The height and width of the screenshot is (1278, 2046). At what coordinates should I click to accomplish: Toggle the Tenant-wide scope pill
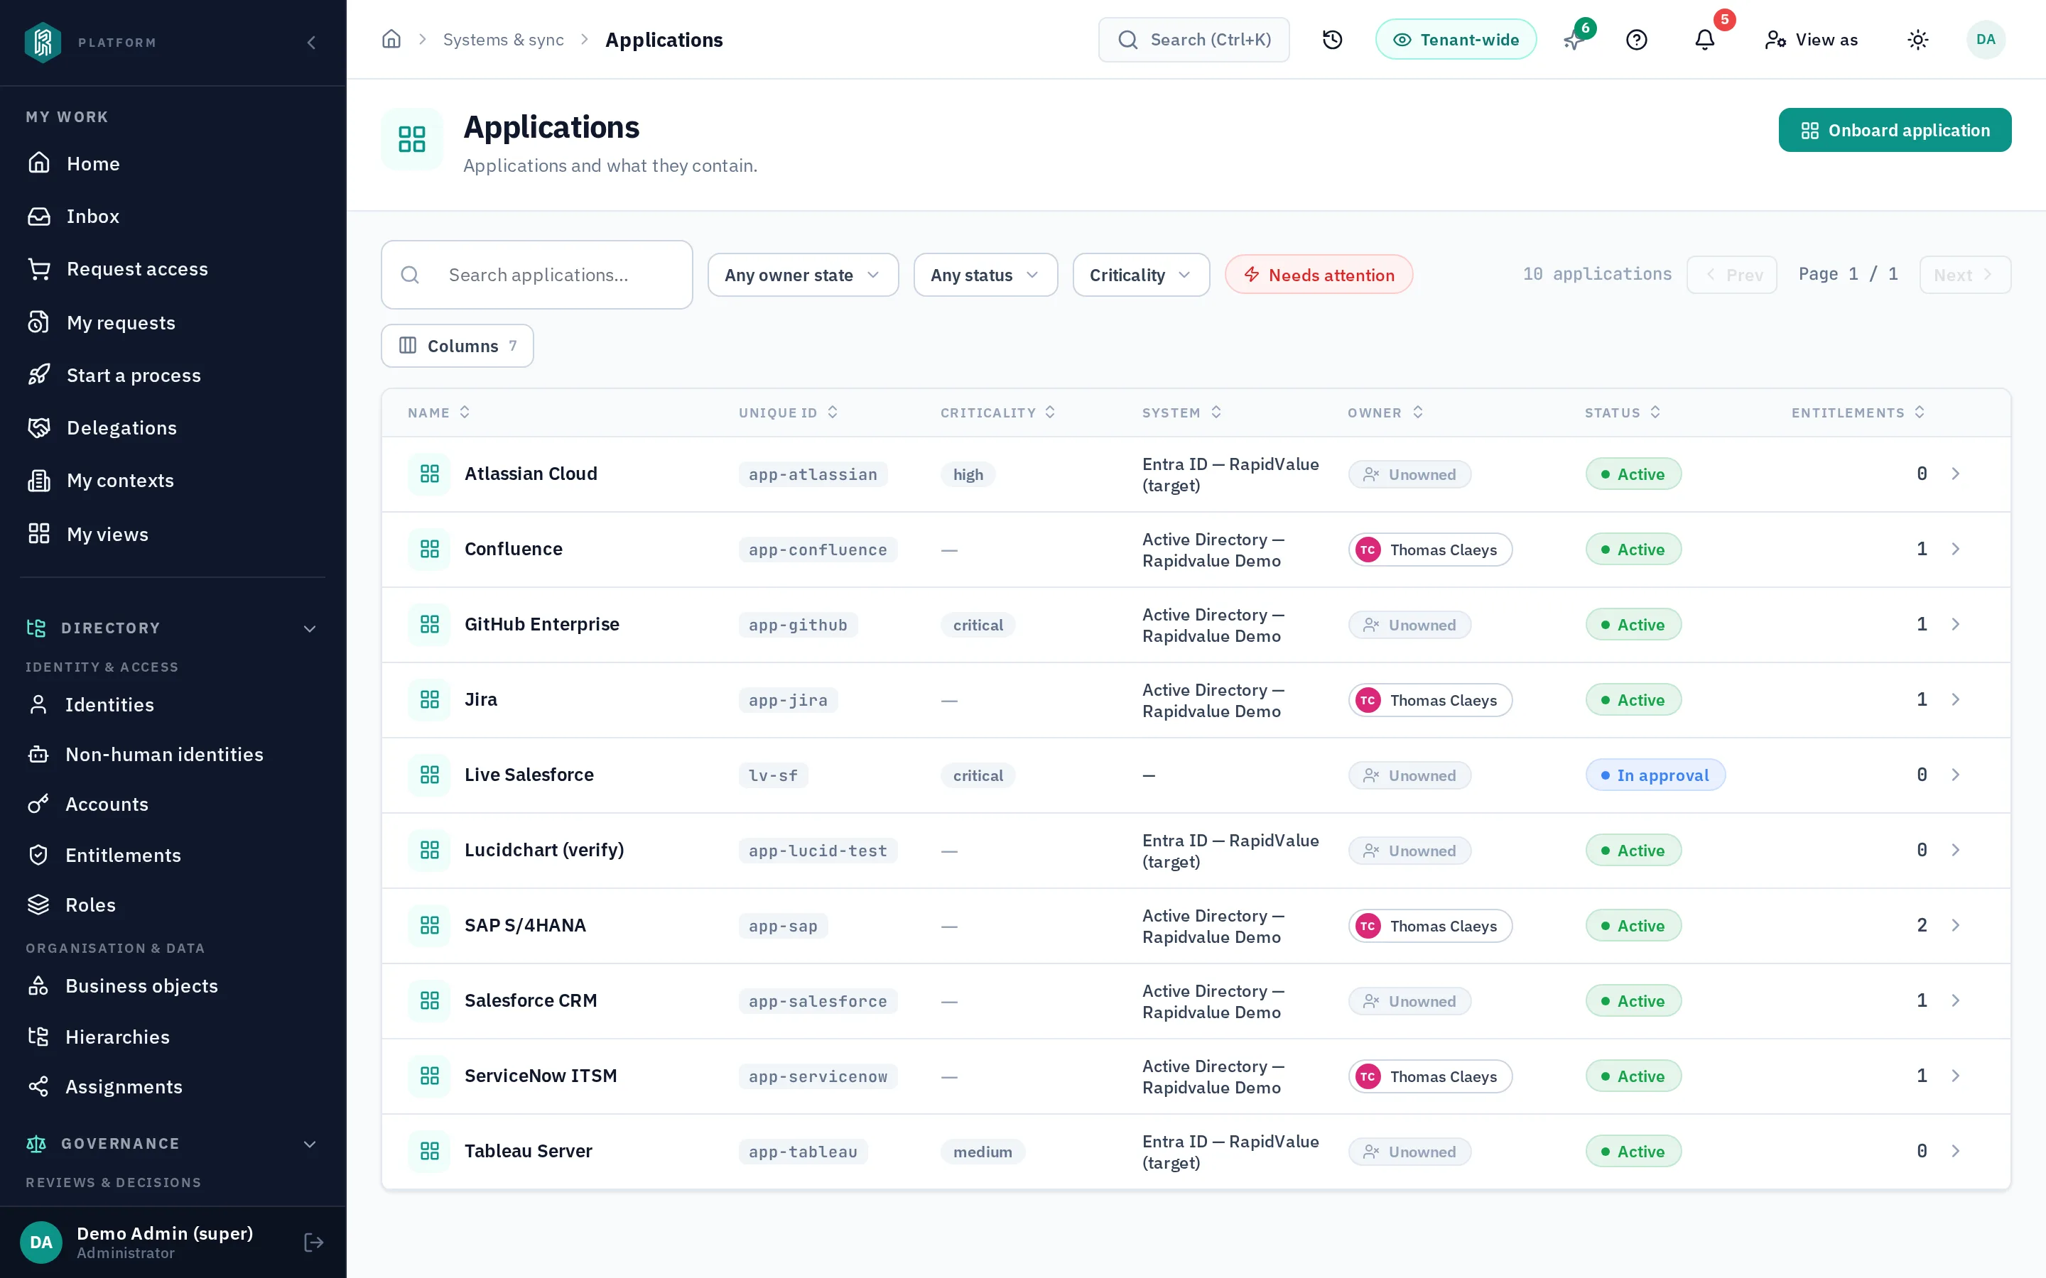pos(1456,40)
